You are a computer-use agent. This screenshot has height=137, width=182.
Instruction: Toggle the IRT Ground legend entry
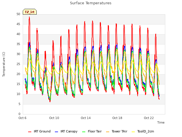(39, 131)
